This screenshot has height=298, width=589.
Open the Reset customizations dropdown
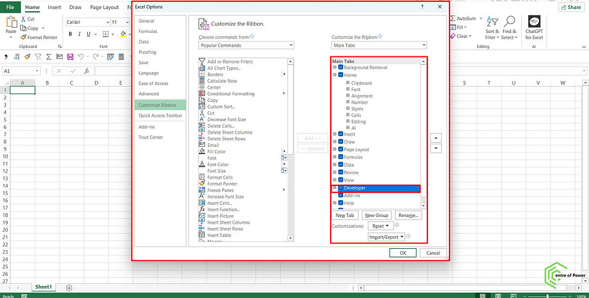380,226
